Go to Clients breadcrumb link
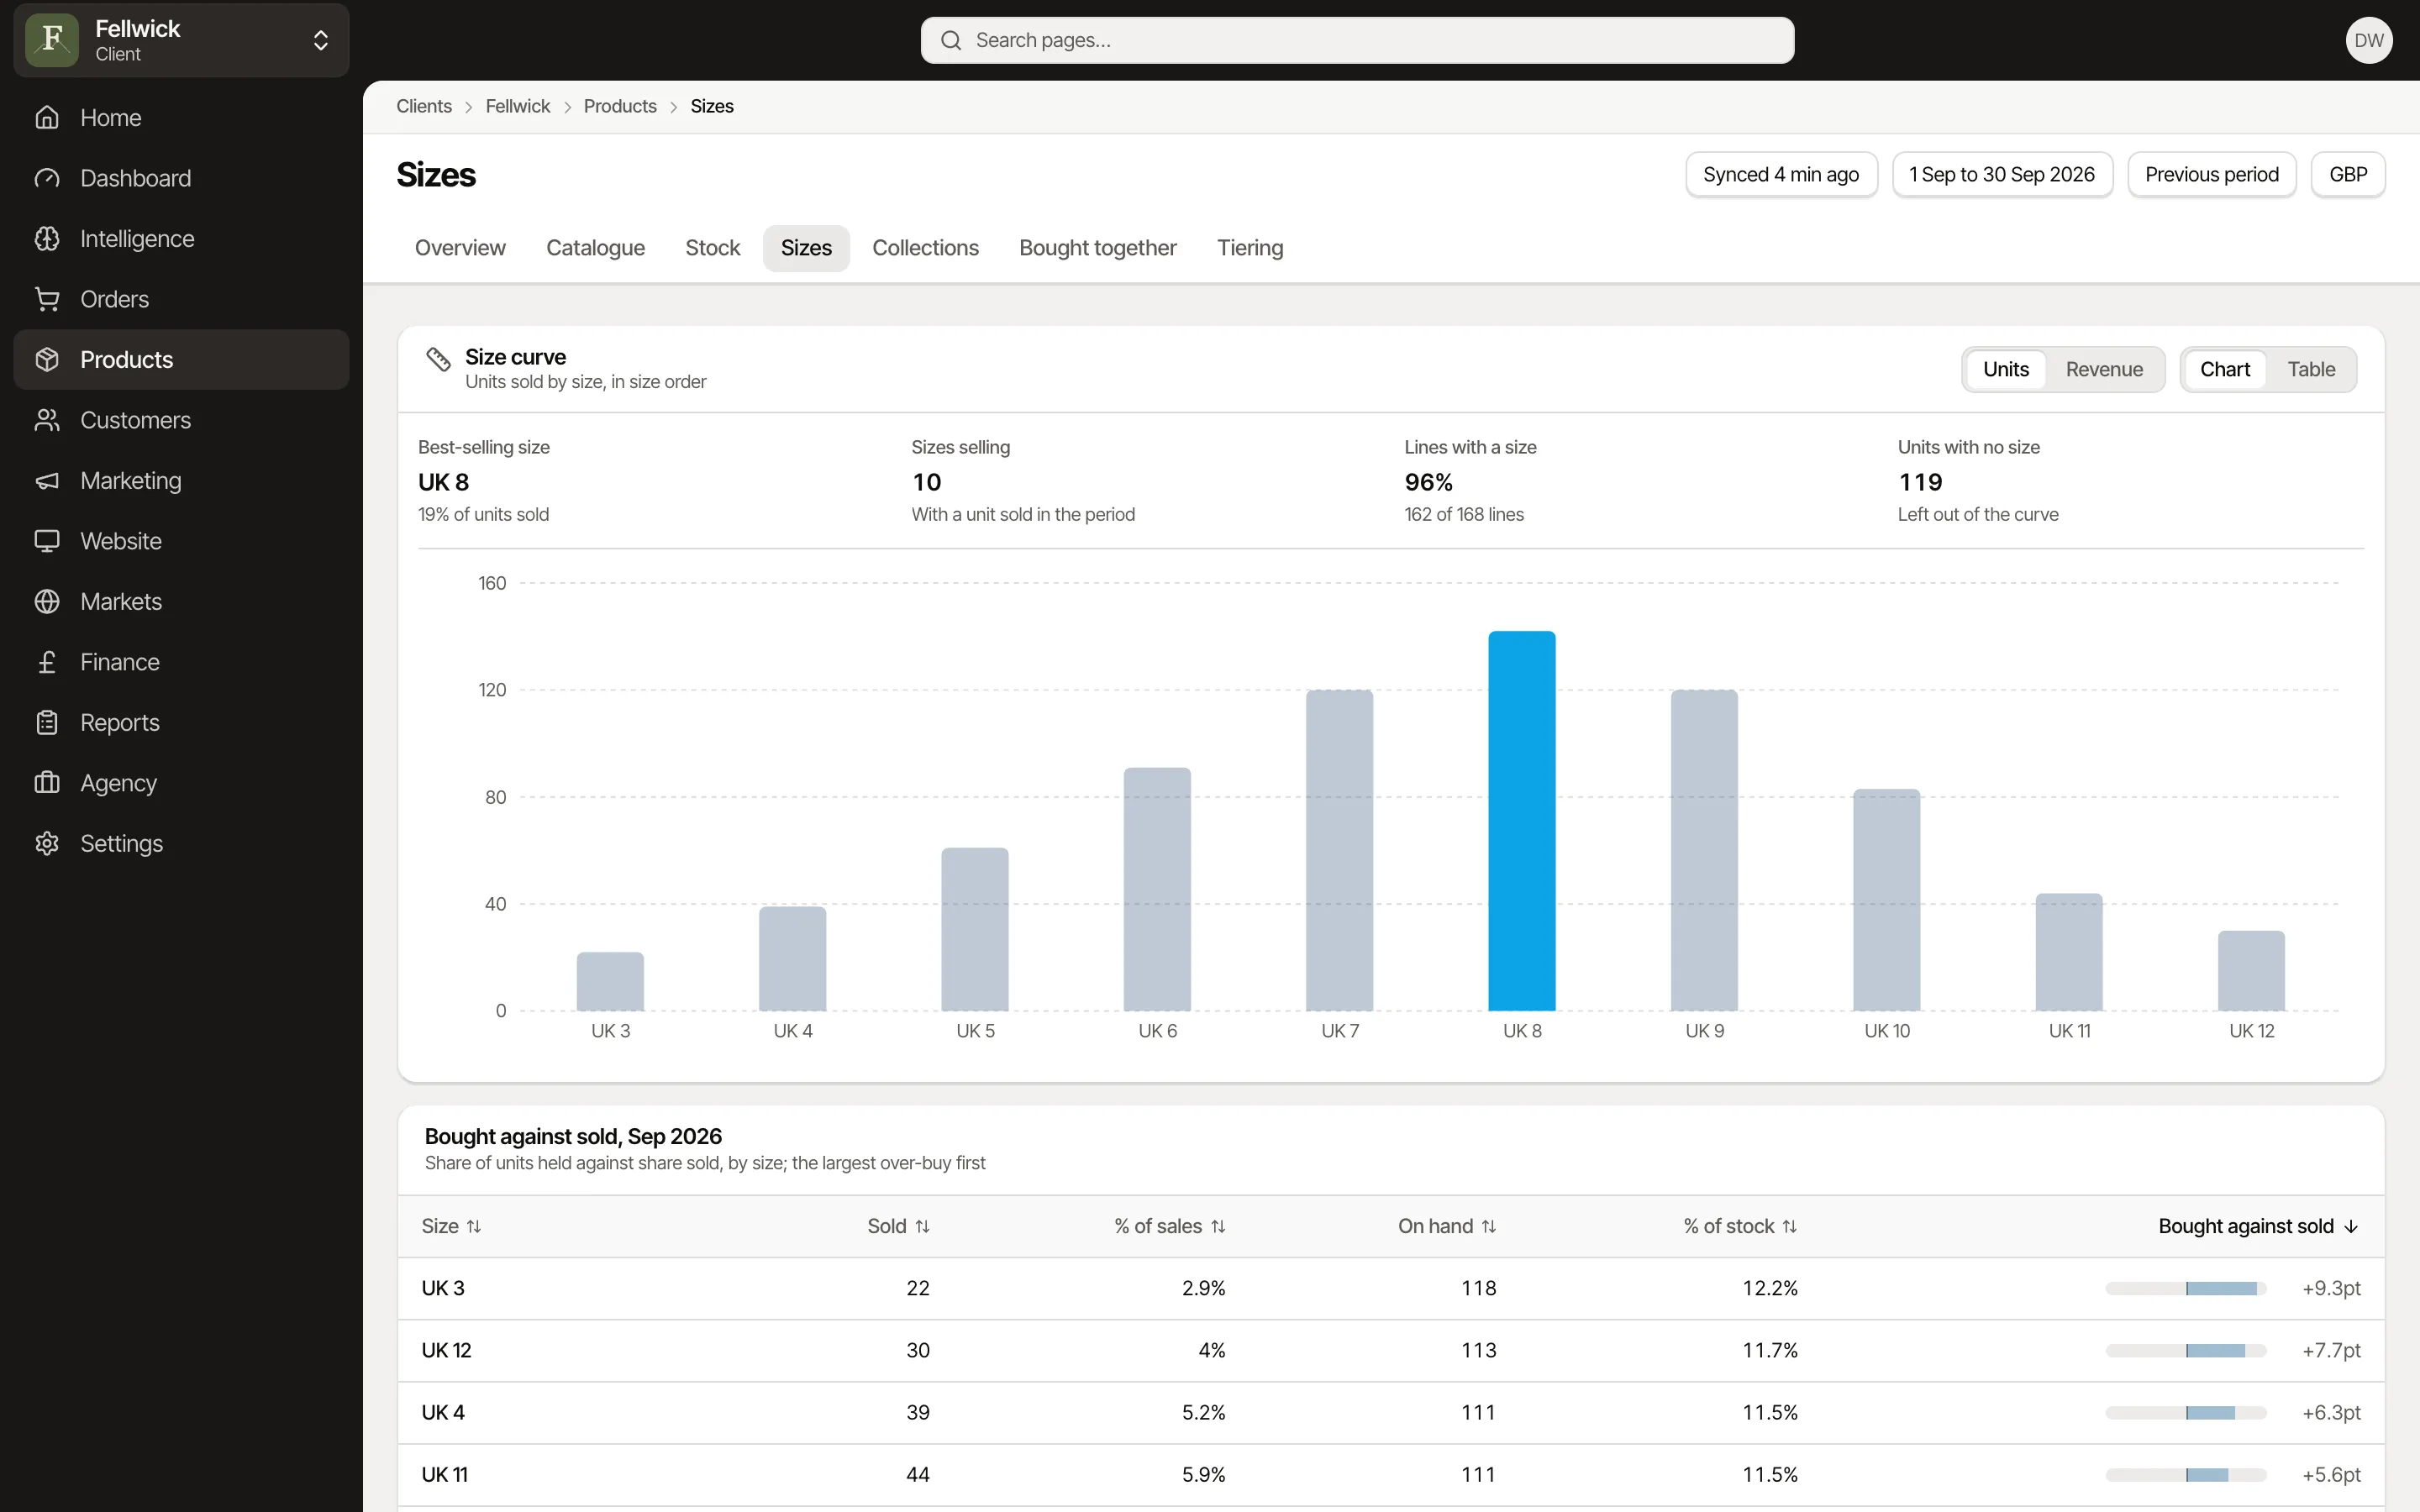 point(424,106)
